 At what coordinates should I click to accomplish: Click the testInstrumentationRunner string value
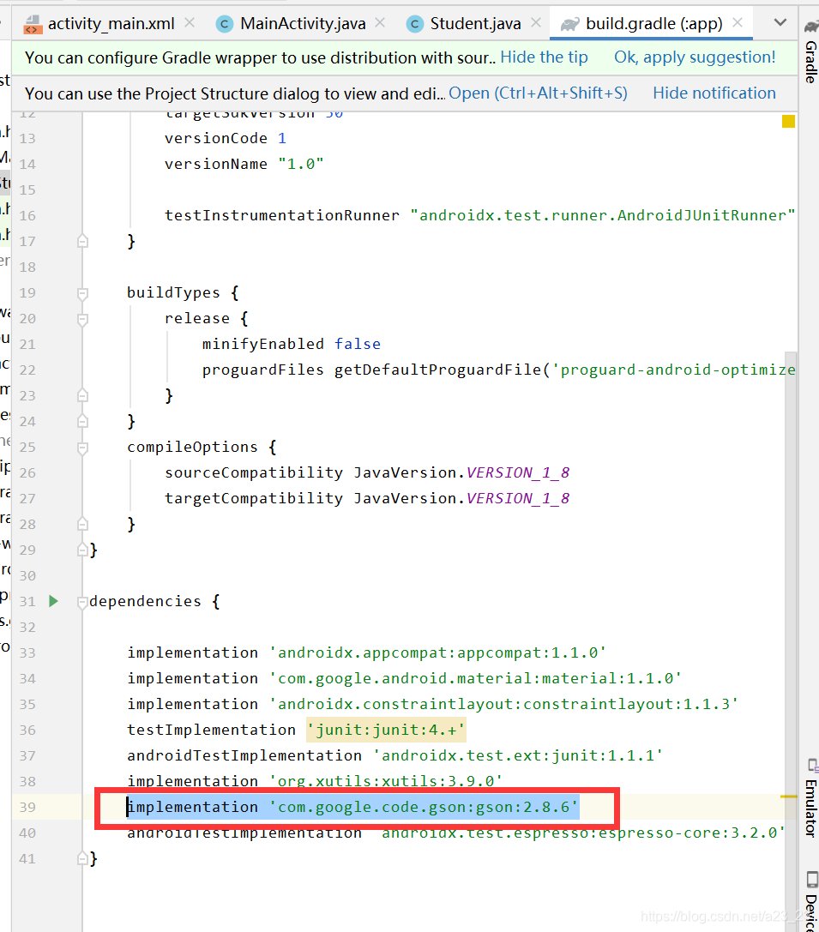(x=603, y=215)
